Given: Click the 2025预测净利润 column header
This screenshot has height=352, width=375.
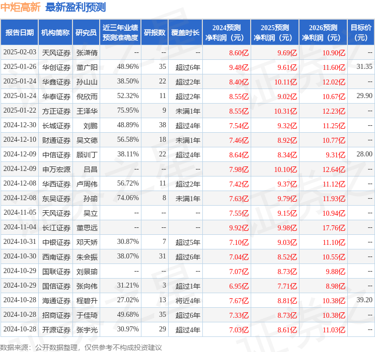Looking at the screenshot, I should 274,33.
